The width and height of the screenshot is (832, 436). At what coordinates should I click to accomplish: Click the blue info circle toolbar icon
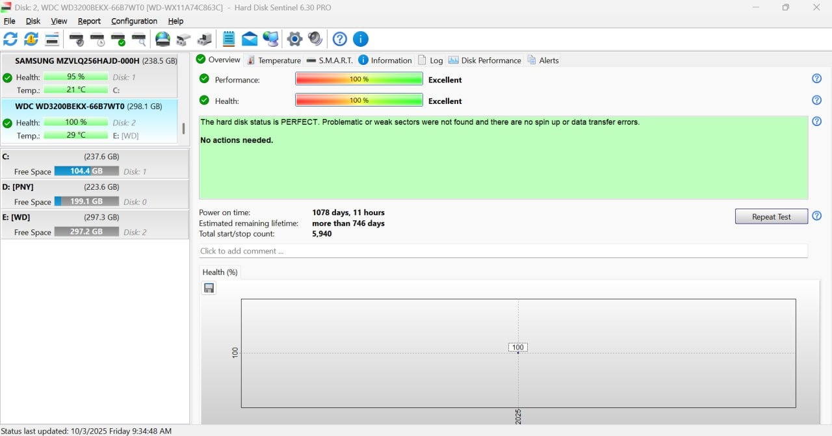[x=360, y=39]
